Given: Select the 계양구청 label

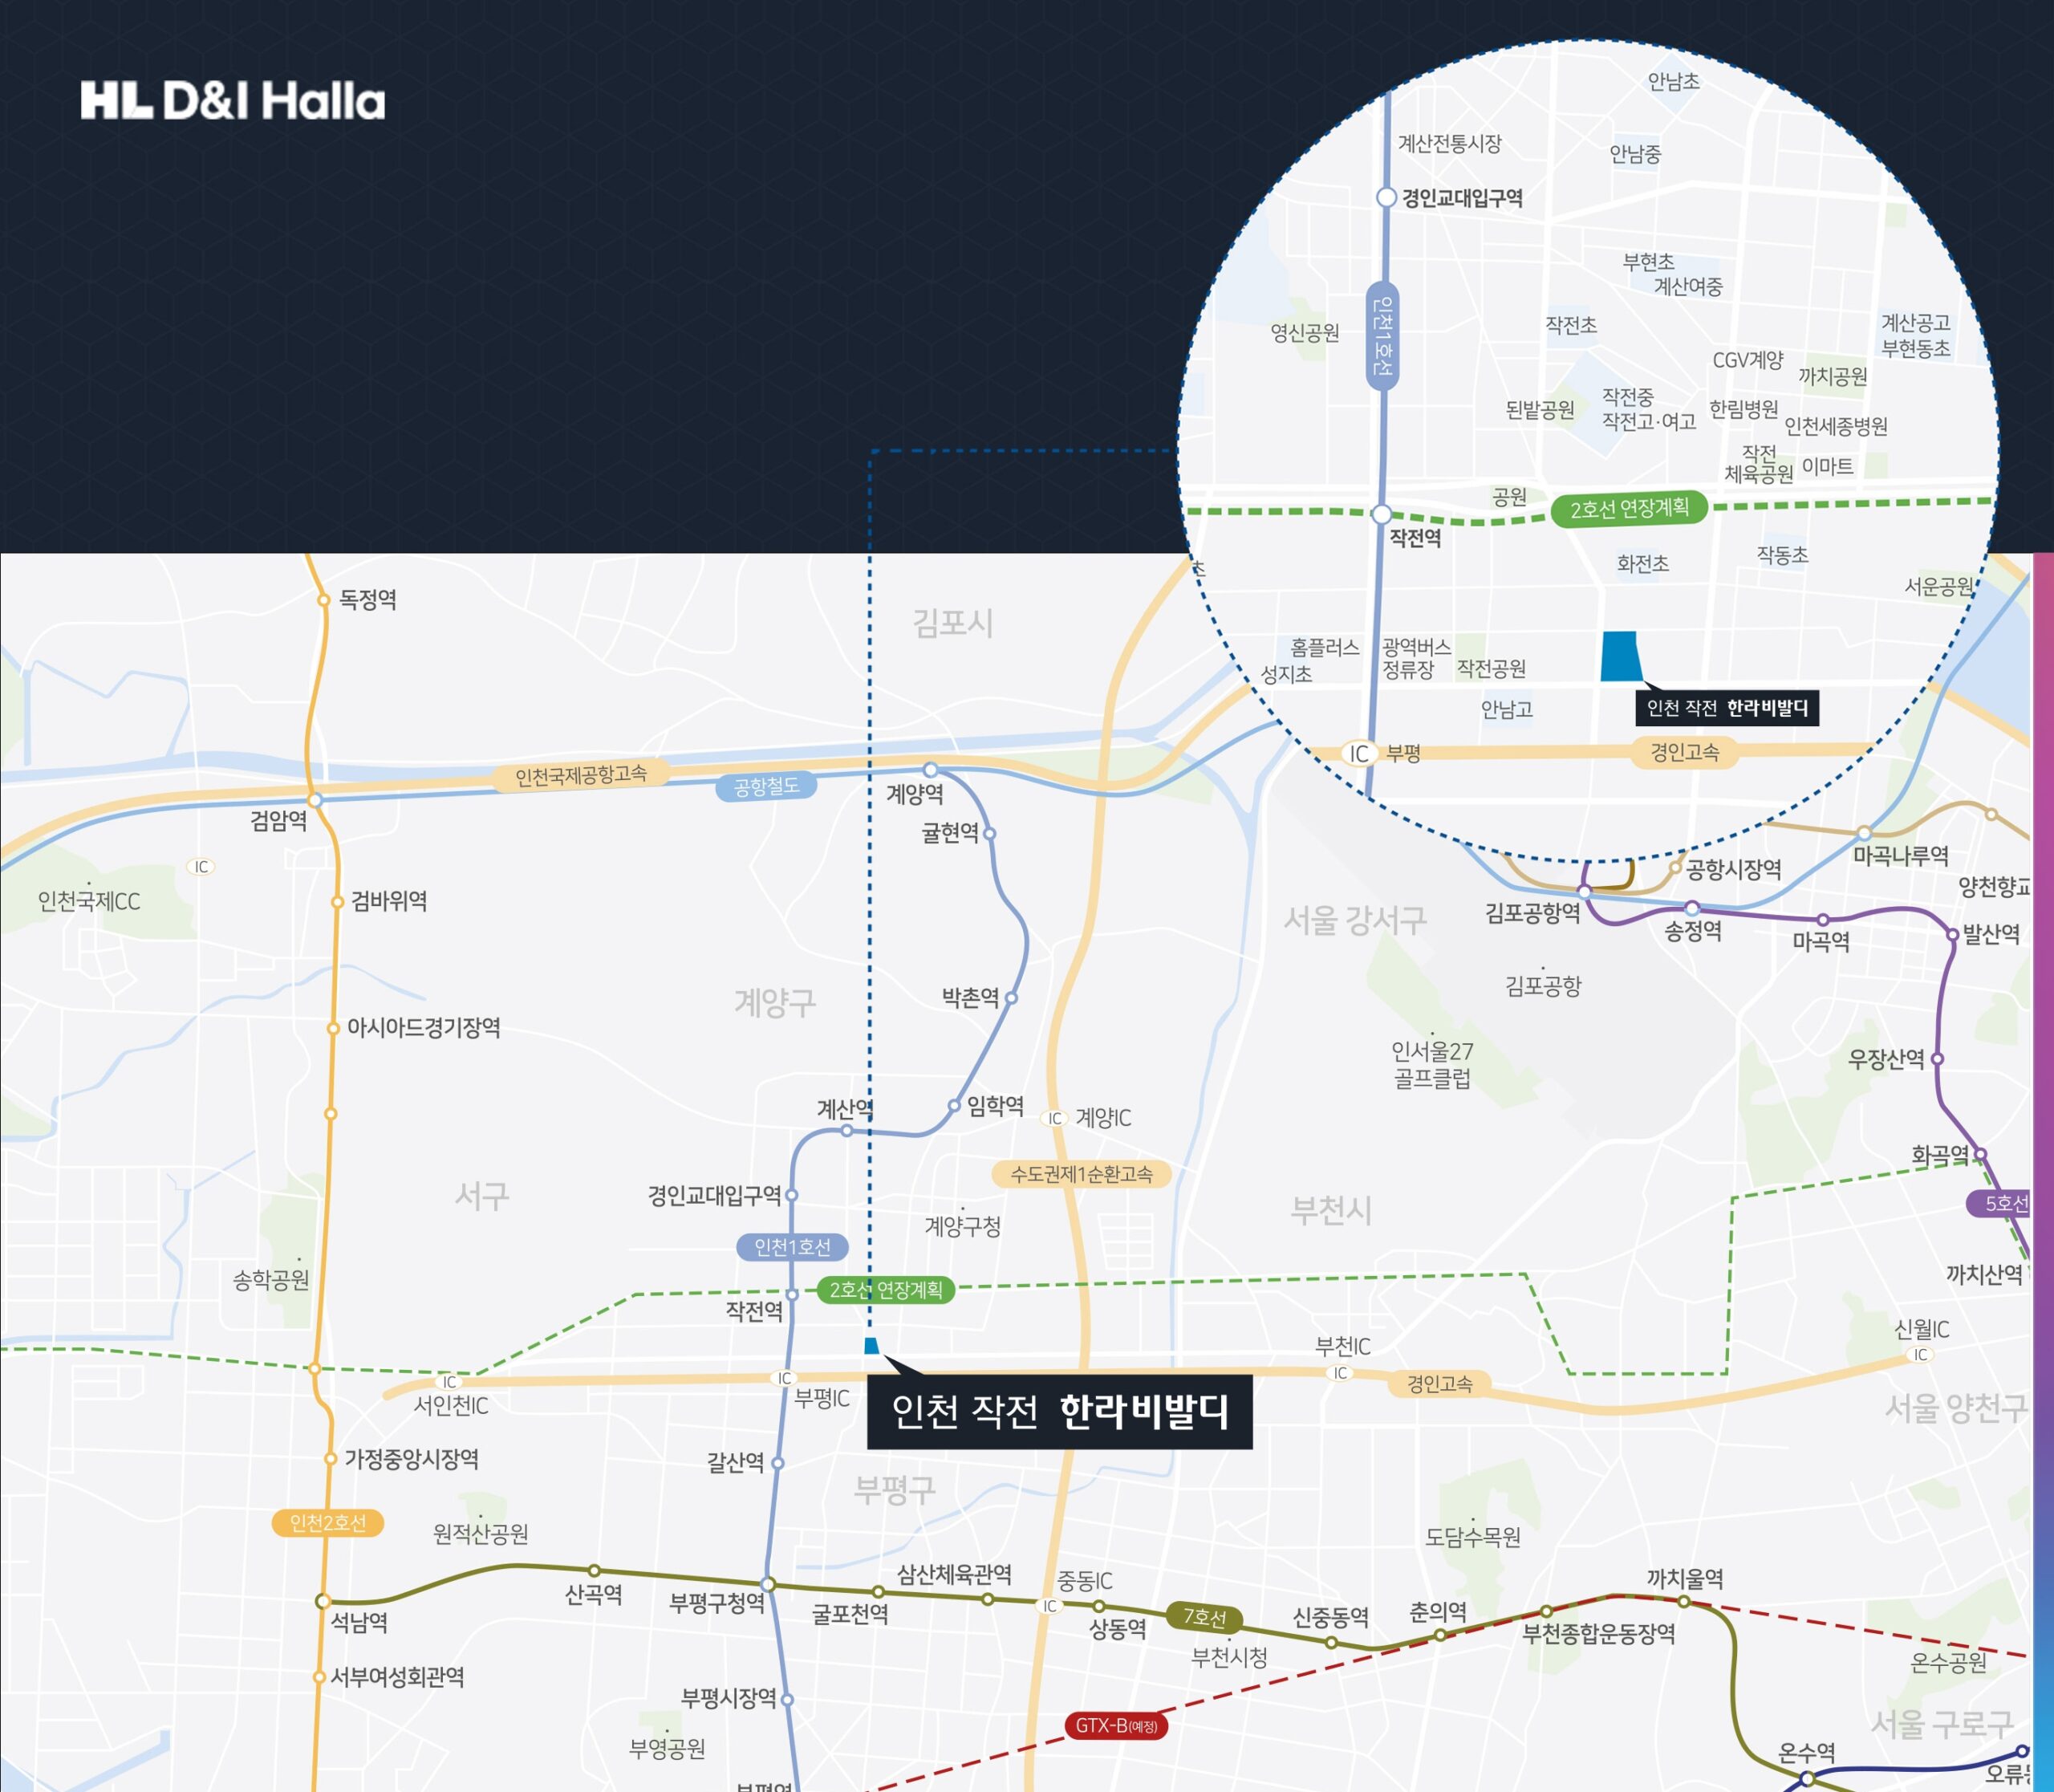Looking at the screenshot, I should [963, 1226].
